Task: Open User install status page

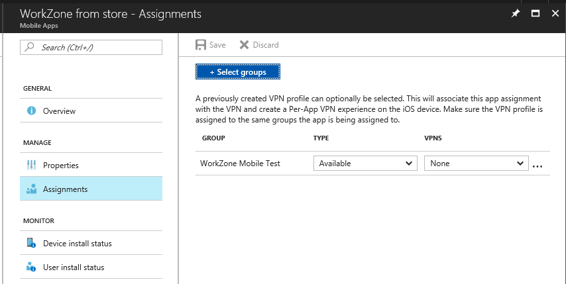Action: point(91,267)
